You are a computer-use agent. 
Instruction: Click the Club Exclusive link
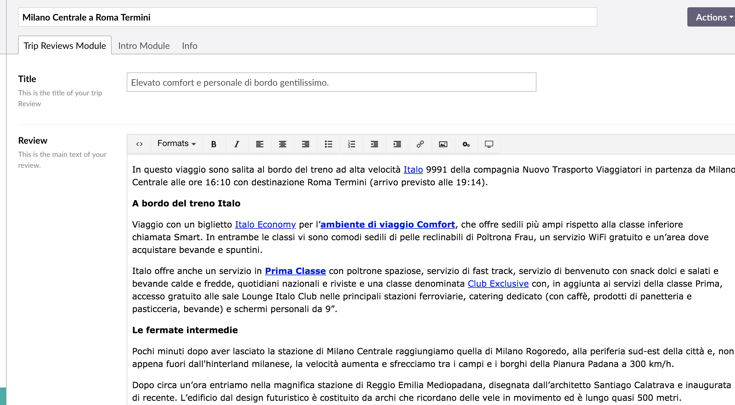pos(498,284)
